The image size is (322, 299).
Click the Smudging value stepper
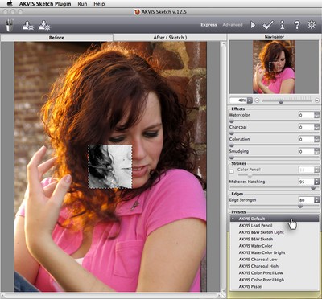pos(317,151)
